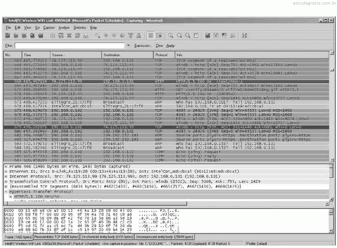
Task: Switch to Uncompressed entity body tab
Action: tap(164, 237)
